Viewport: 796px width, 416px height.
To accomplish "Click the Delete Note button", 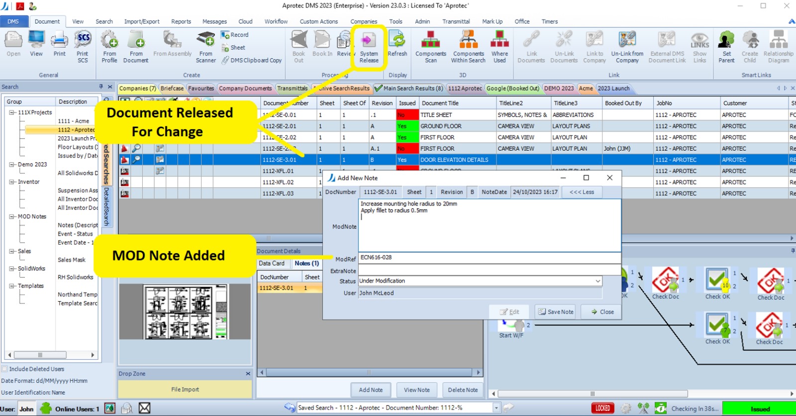I will [x=463, y=390].
